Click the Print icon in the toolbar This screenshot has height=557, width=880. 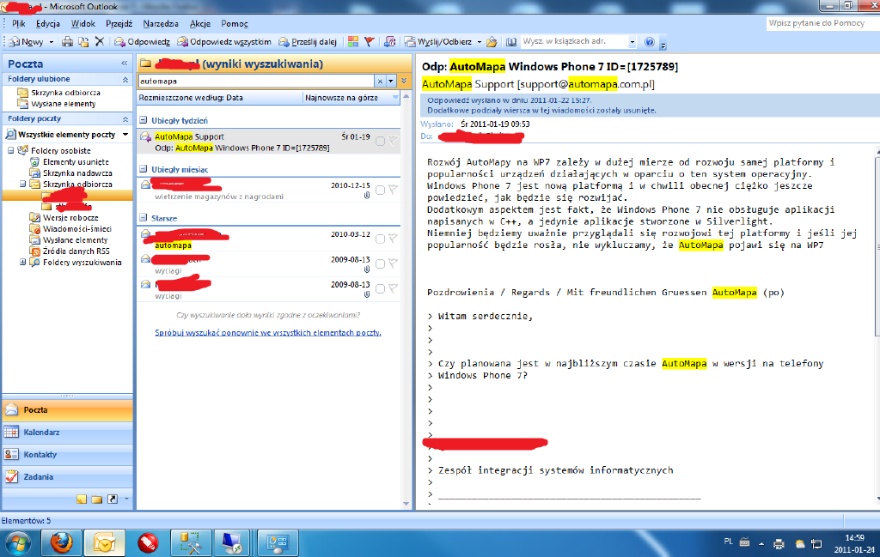tap(67, 42)
